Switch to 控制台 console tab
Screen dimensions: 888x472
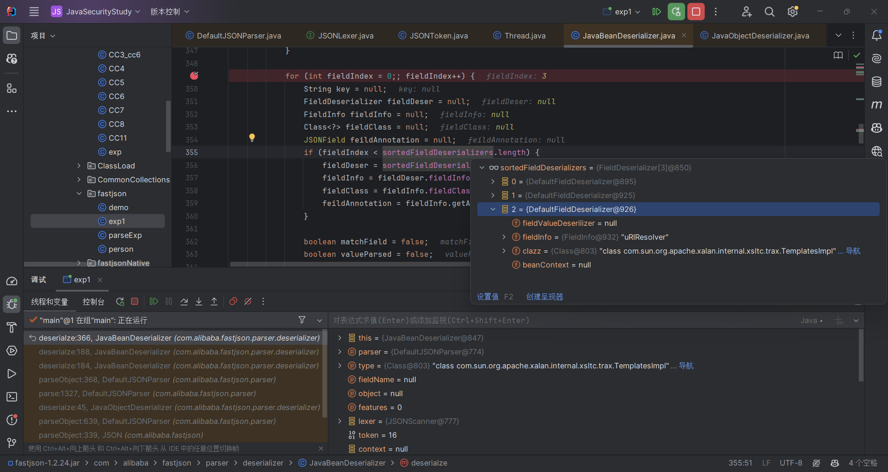pos(93,302)
